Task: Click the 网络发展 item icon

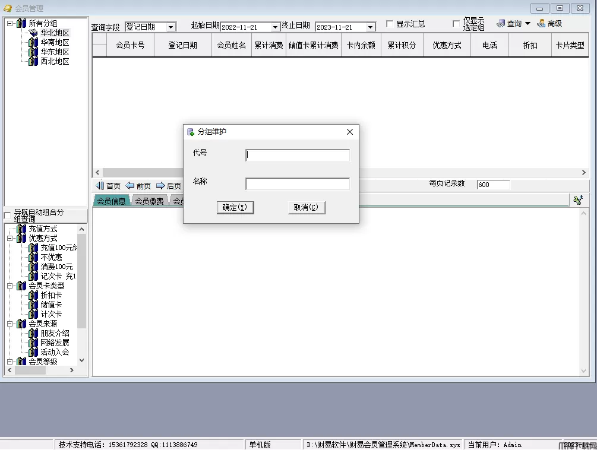Action: (x=33, y=343)
